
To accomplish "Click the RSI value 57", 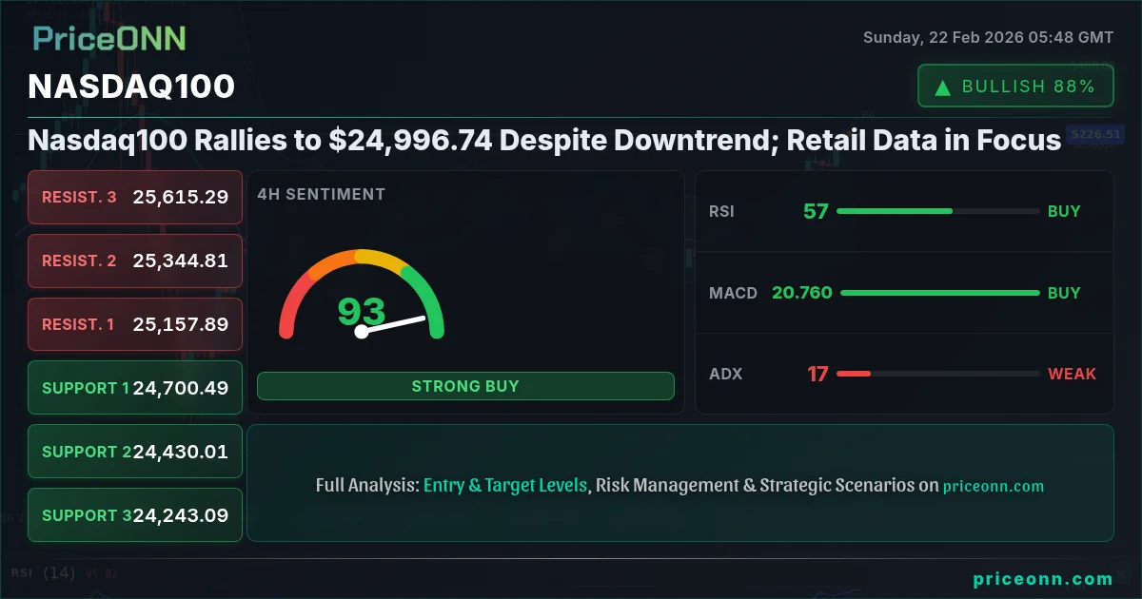I will 816,211.
